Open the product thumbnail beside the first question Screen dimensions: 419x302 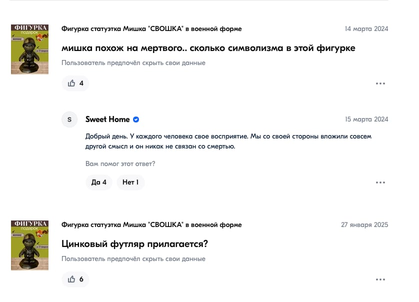click(x=29, y=49)
